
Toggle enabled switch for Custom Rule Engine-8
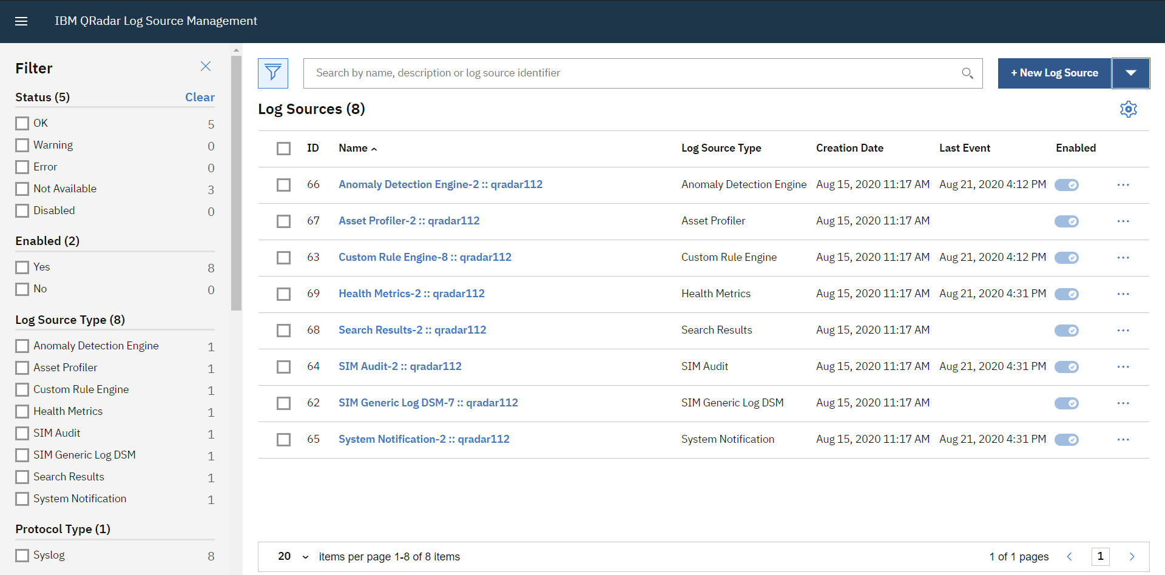1066,258
